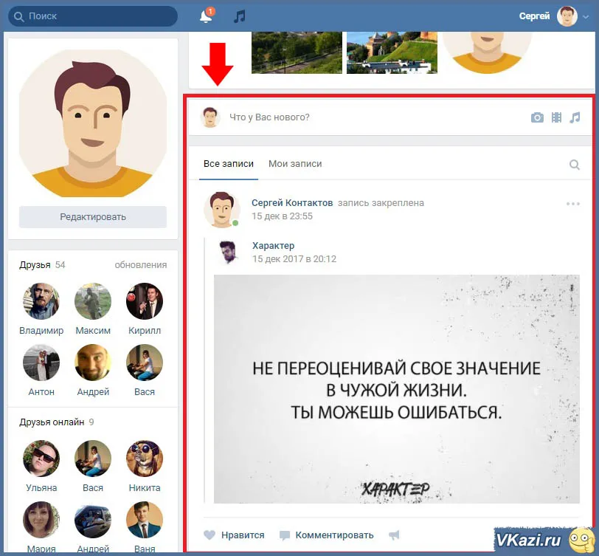Click the name Владимир under avatar

[x=41, y=330]
